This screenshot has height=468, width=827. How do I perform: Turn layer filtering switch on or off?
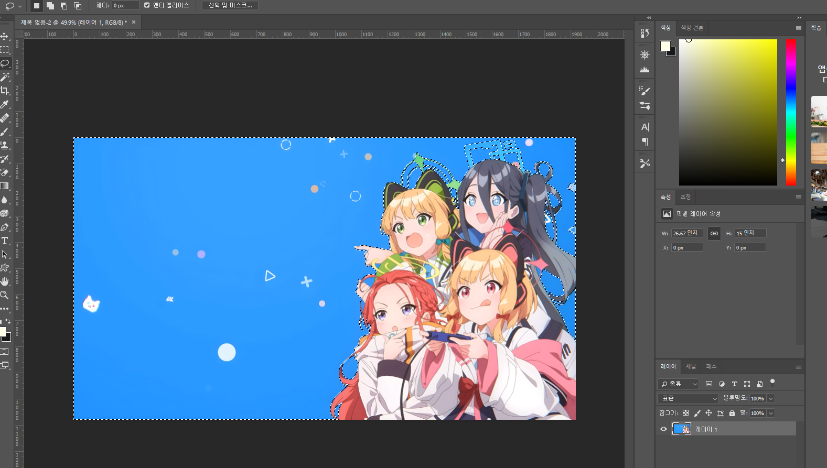point(772,383)
